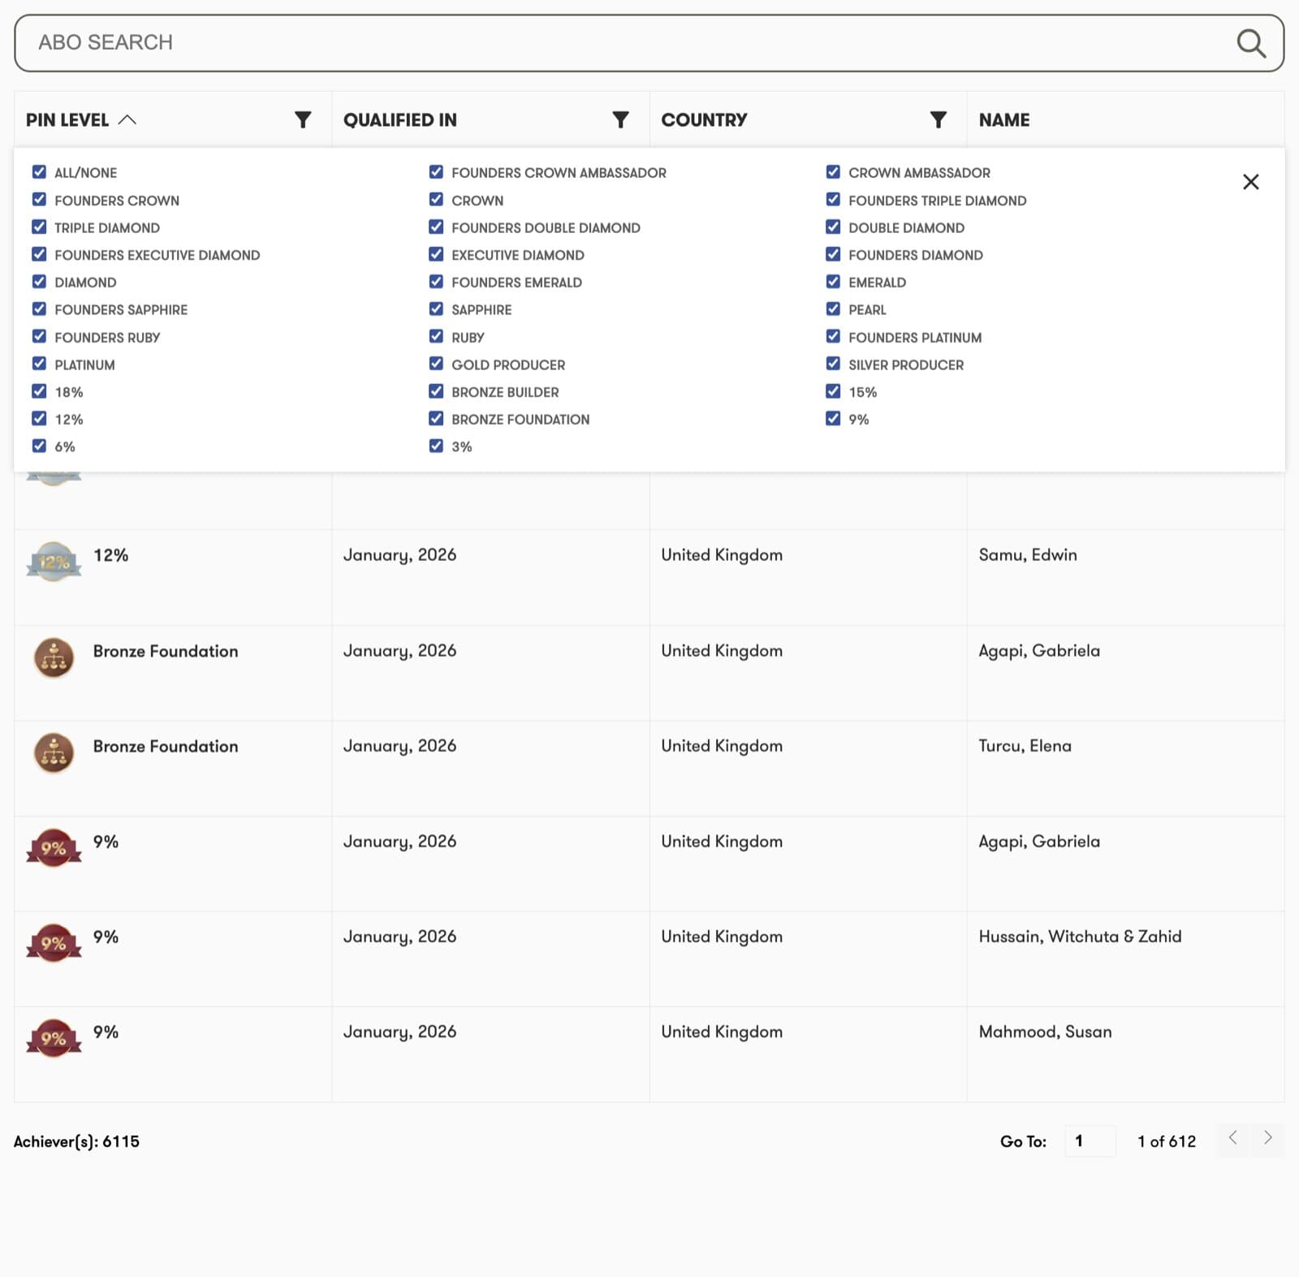Click Bronze Foundation badge for Agapi, Gabriela
The image size is (1299, 1277).
coord(54,658)
